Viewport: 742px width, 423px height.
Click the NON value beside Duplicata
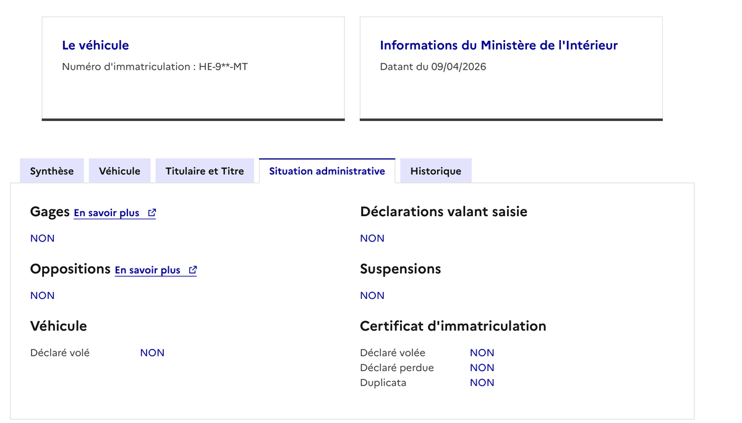pyautogui.click(x=482, y=383)
